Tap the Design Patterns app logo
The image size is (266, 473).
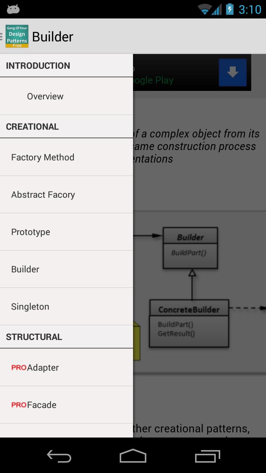17,36
